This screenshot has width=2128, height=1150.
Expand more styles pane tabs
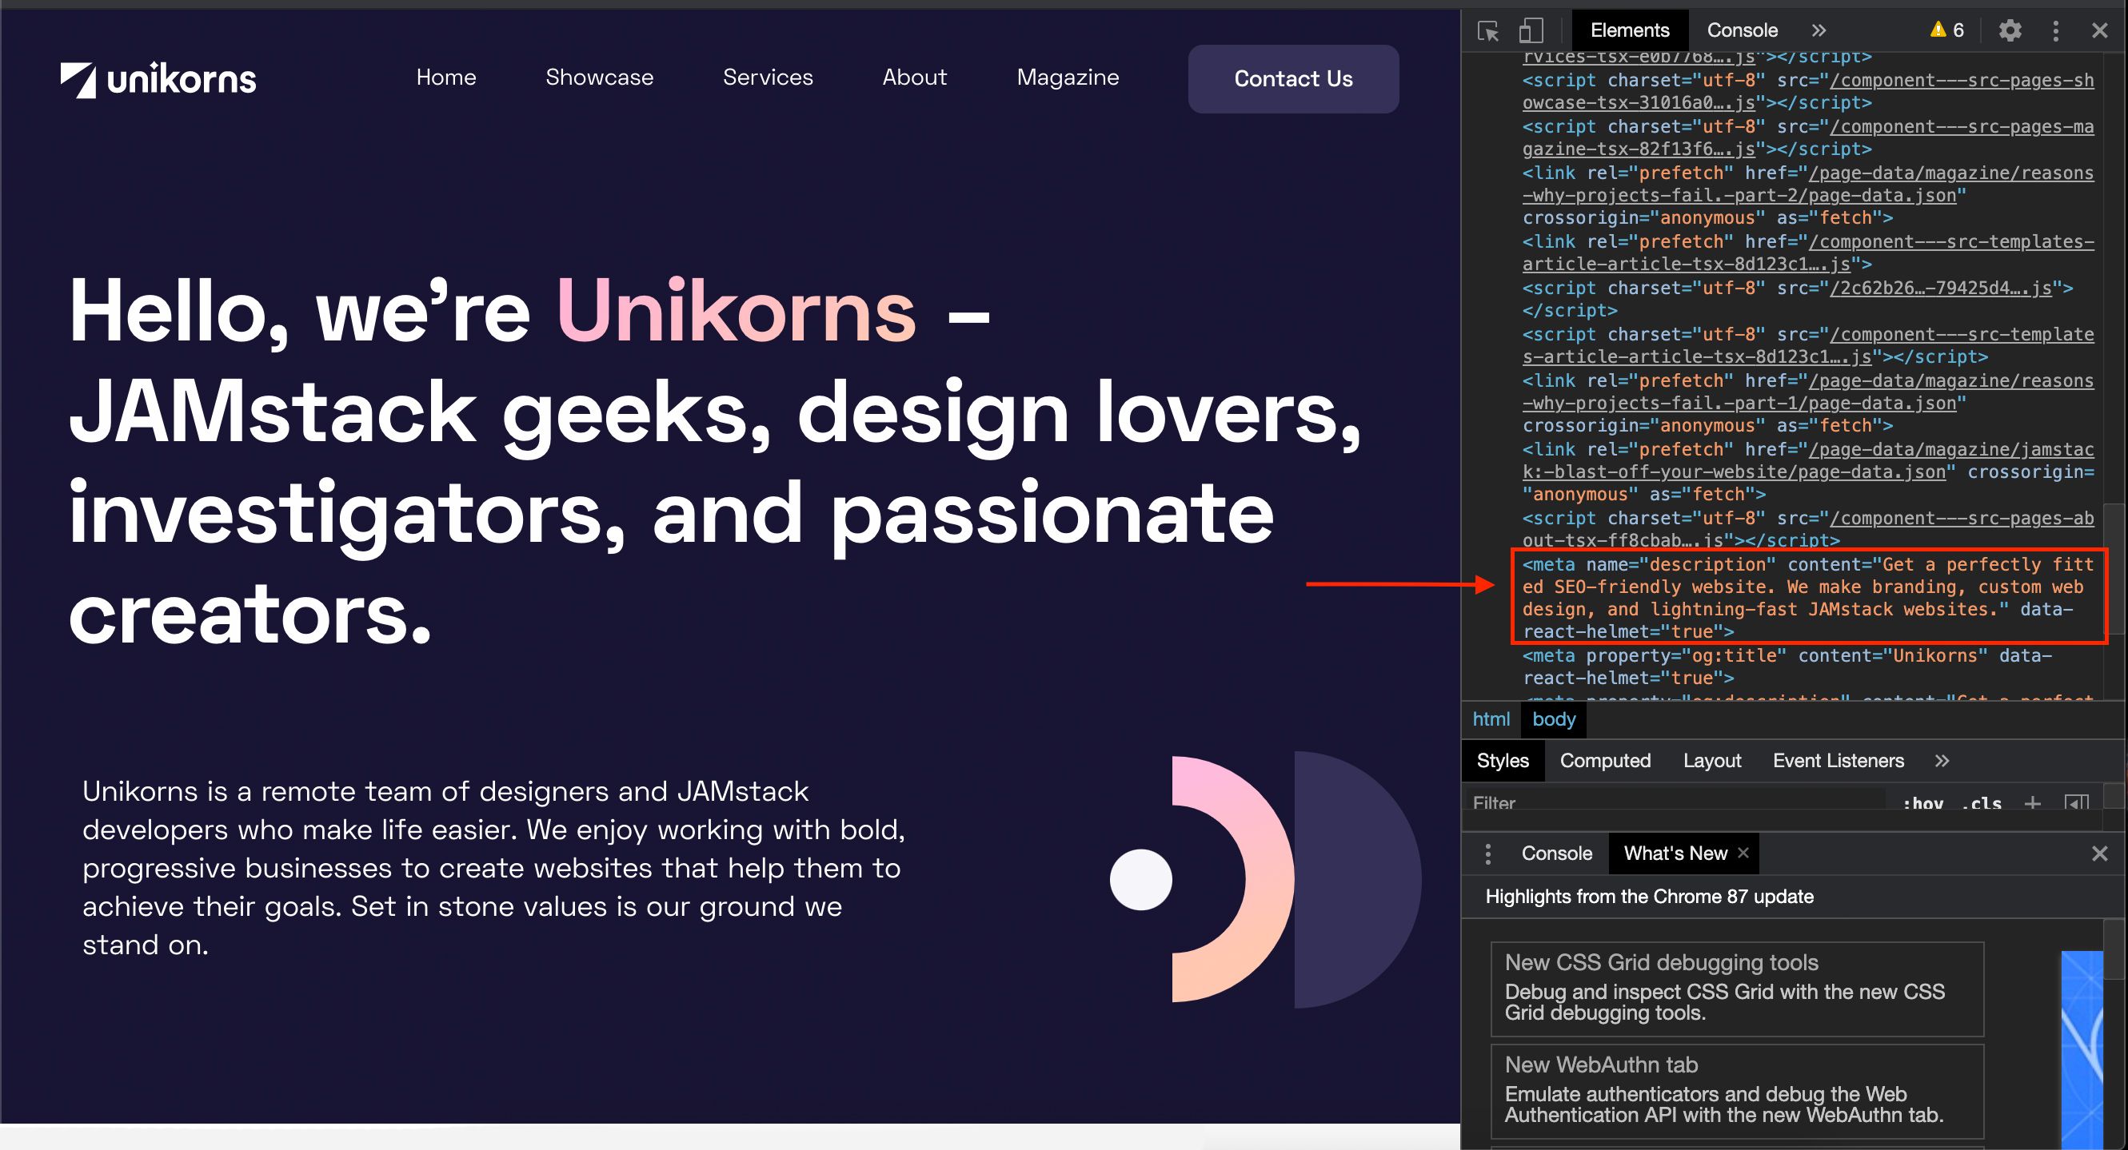pyautogui.click(x=1942, y=760)
